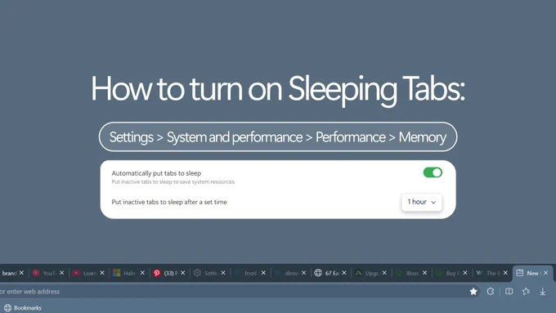
Task: Click the gear favicon on Settings tab
Action: tap(198, 273)
